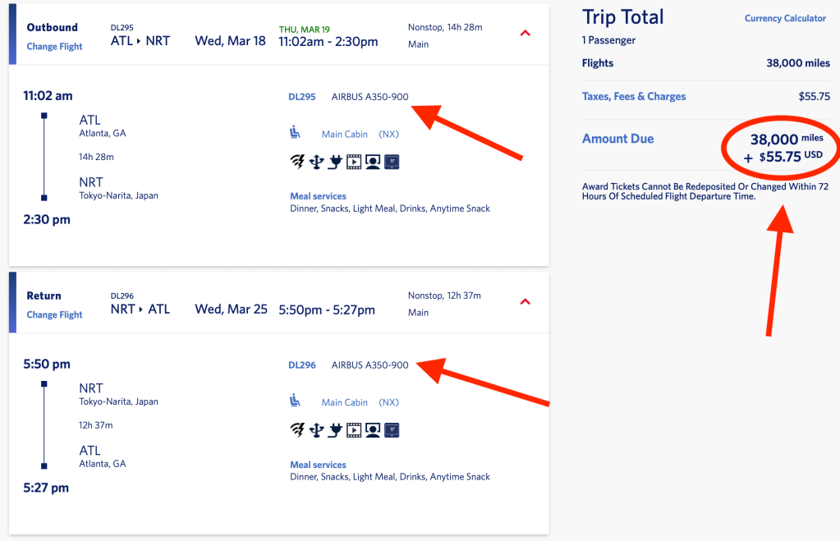Click the outbound flight USB port icon
The image size is (840, 541).
(x=316, y=162)
